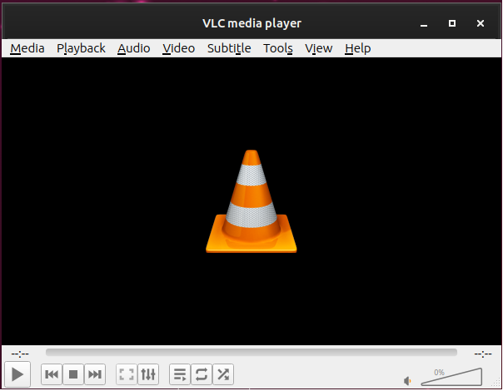Click the elapsed time label on the left
The height and width of the screenshot is (391, 503).
20,354
